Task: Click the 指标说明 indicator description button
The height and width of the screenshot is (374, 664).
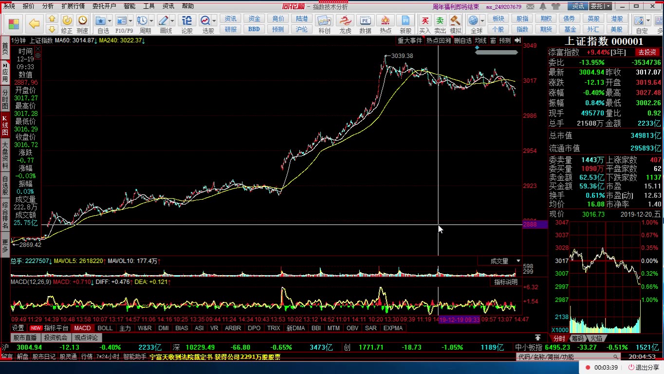Action: click(x=506, y=282)
